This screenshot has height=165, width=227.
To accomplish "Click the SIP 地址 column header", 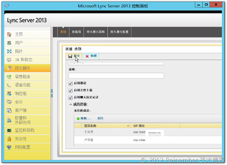I will (x=155, y=126).
